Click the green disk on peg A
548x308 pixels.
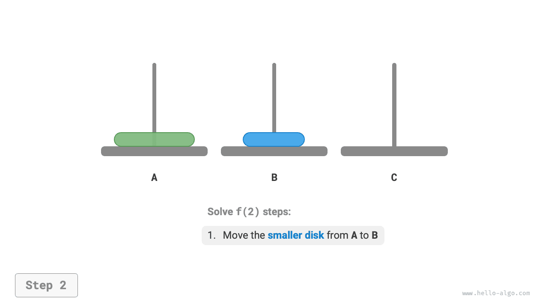tap(133, 139)
